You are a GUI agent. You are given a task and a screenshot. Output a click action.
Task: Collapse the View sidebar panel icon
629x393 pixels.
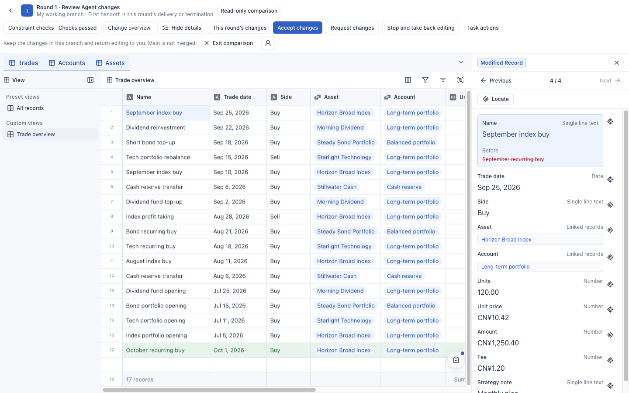pos(90,80)
